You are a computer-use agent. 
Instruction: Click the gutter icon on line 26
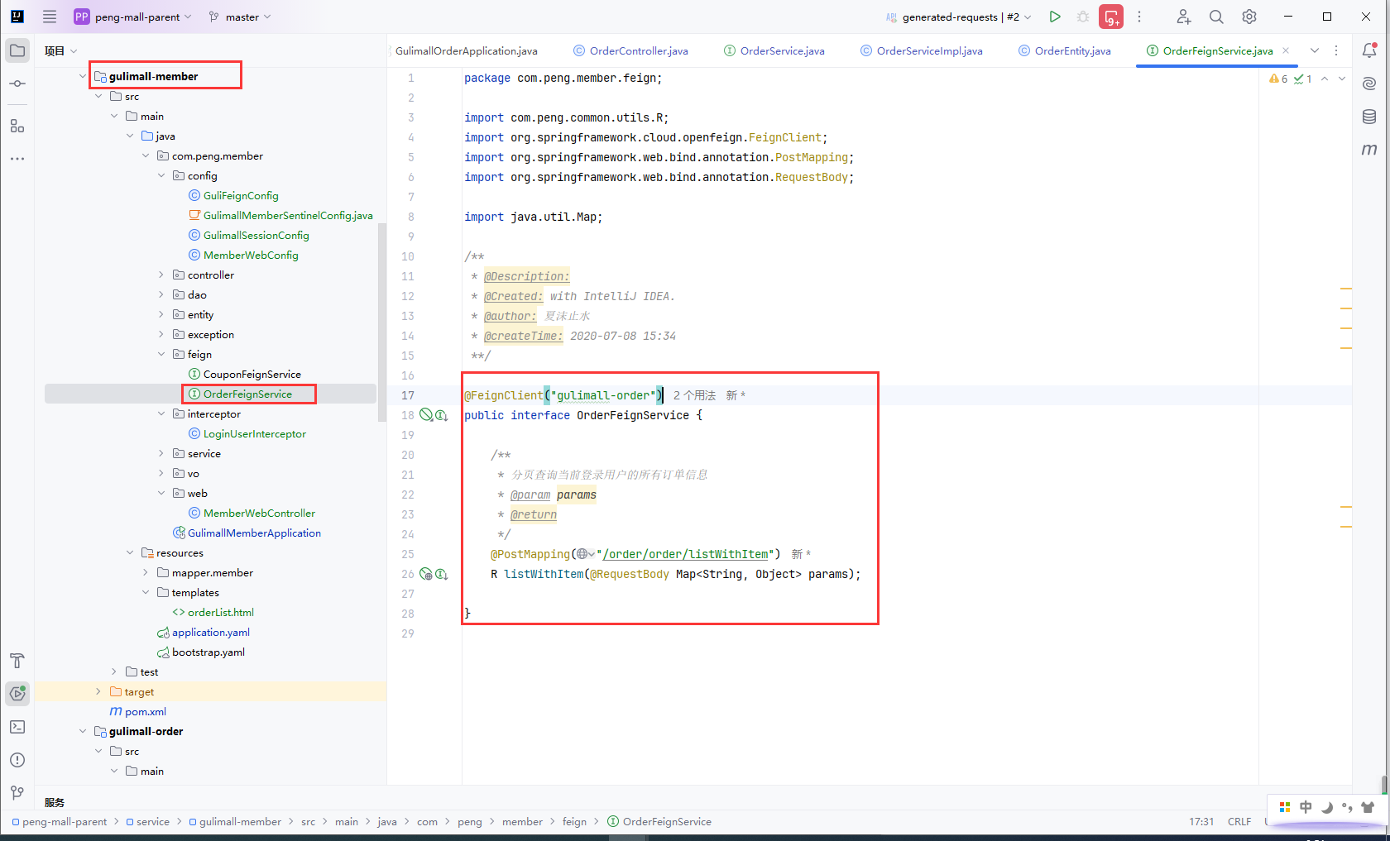coord(442,574)
